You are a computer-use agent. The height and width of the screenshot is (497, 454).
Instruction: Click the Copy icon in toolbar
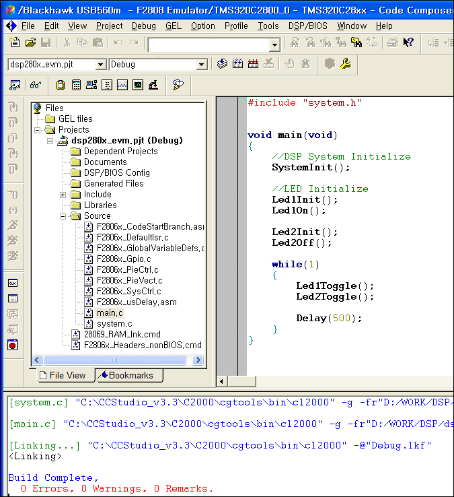[82, 42]
